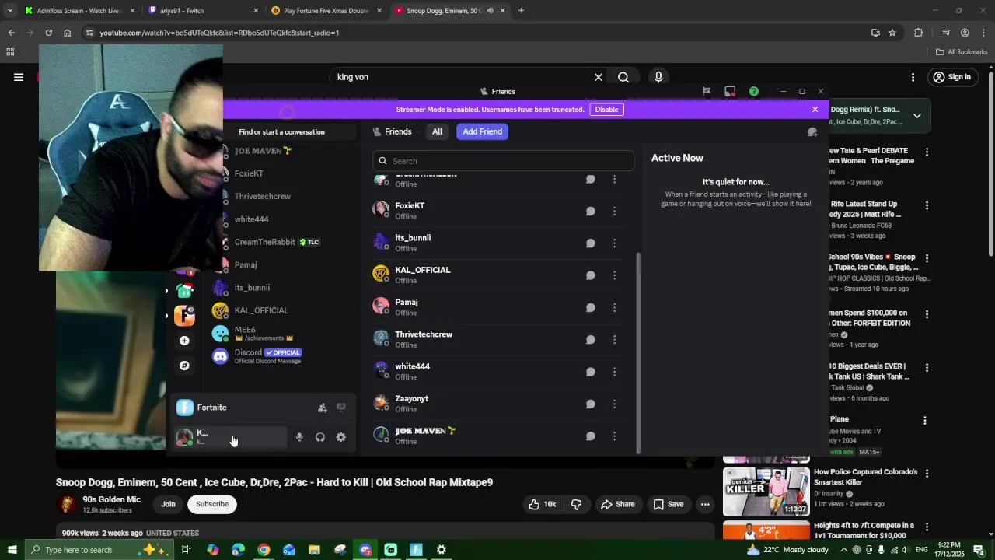Bookmark this page with the star icon
The image size is (995, 560).
892,33
